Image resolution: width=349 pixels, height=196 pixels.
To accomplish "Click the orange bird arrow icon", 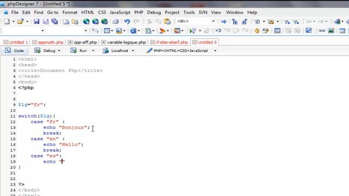I will click(x=163, y=30).
